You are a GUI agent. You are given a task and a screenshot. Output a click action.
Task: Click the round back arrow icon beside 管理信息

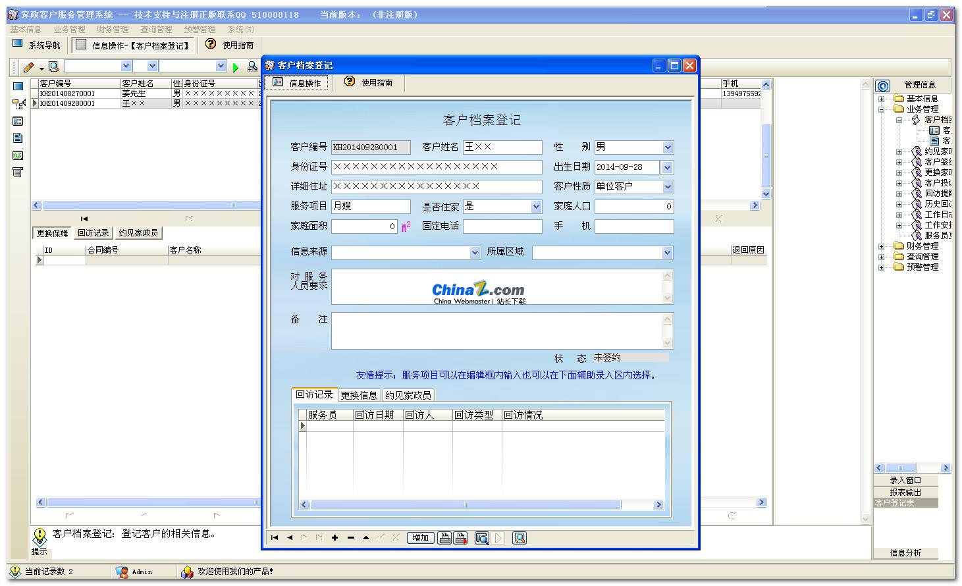[x=883, y=86]
